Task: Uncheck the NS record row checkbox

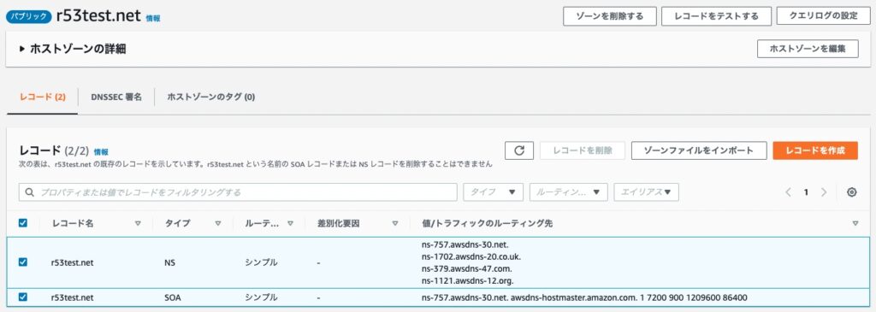Action: click(x=23, y=262)
